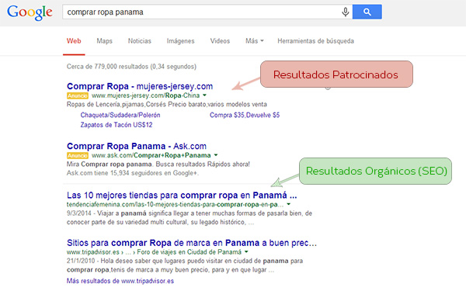Select the Web tab
The height and width of the screenshot is (291, 466).
(x=74, y=41)
